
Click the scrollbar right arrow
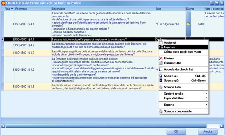221,126
